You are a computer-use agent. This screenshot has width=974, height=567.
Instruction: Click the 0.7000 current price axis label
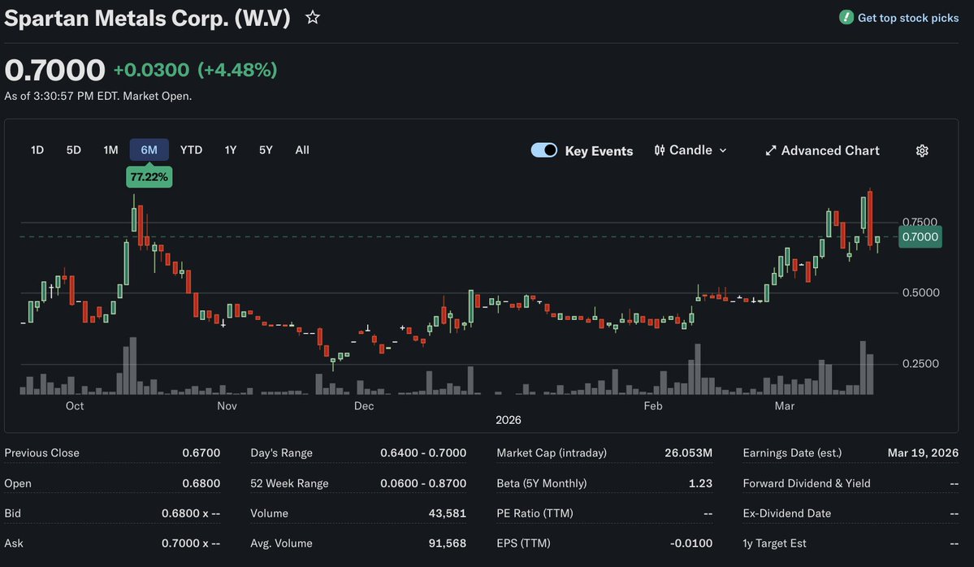pyautogui.click(x=920, y=236)
